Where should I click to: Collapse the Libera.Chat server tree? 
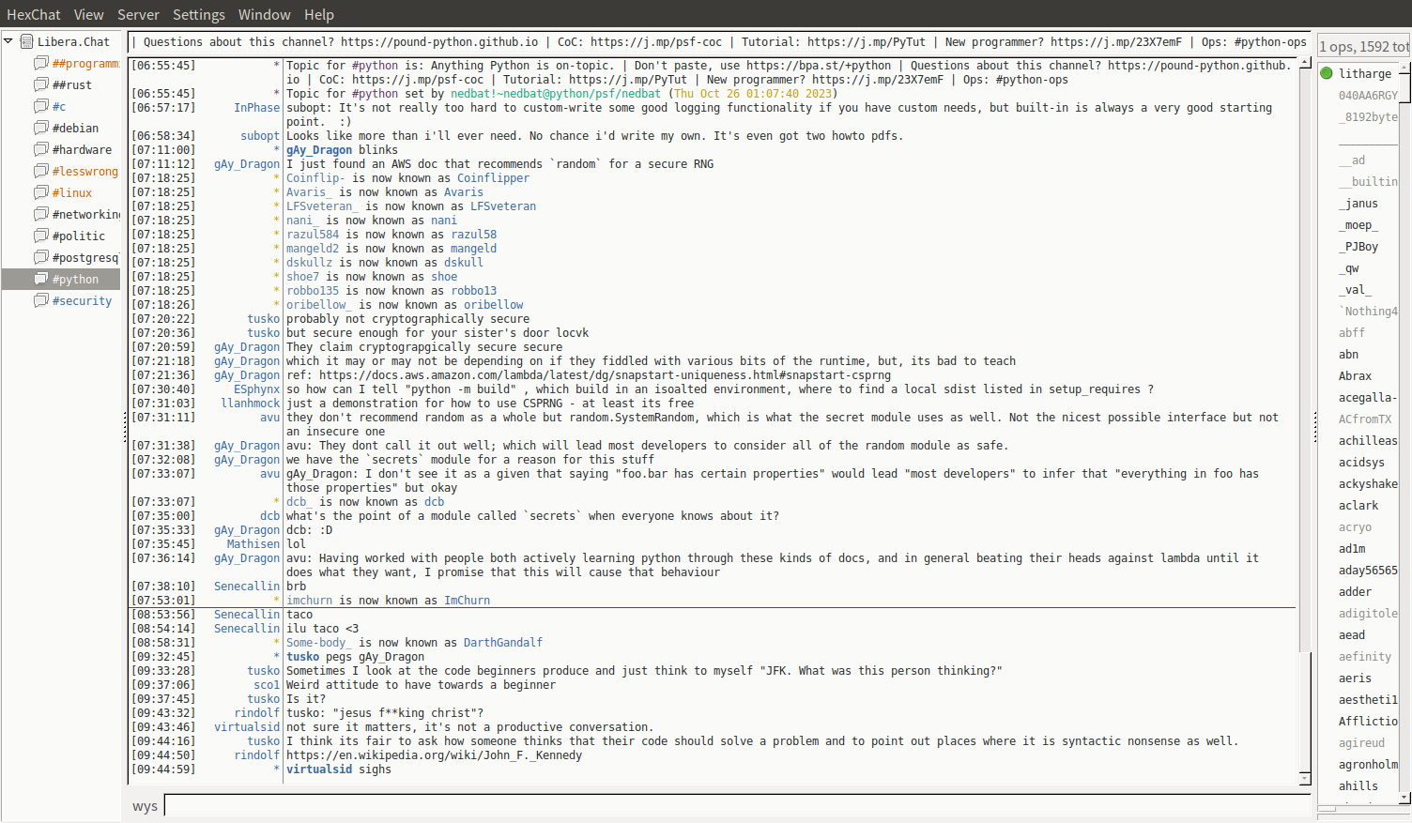tap(8, 41)
